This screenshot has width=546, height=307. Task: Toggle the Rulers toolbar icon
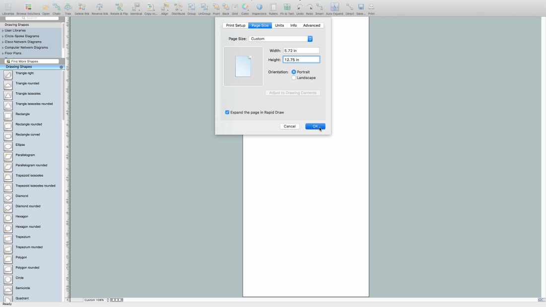(x=273, y=7)
